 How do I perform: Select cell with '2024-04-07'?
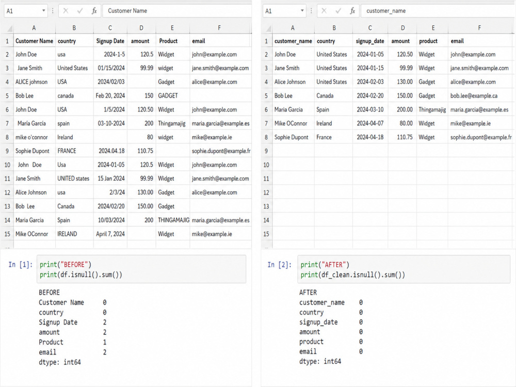[370, 123]
